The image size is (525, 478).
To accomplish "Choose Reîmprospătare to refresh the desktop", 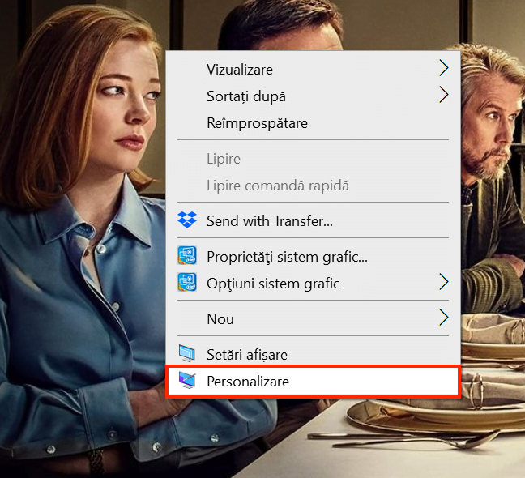I will pos(257,123).
